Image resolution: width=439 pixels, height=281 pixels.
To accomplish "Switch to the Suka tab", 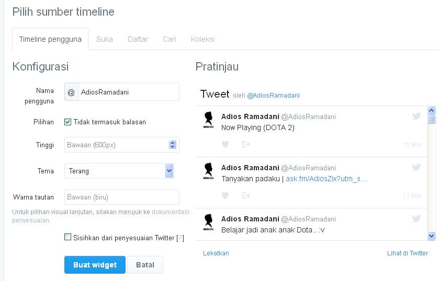I will pyautogui.click(x=105, y=39).
